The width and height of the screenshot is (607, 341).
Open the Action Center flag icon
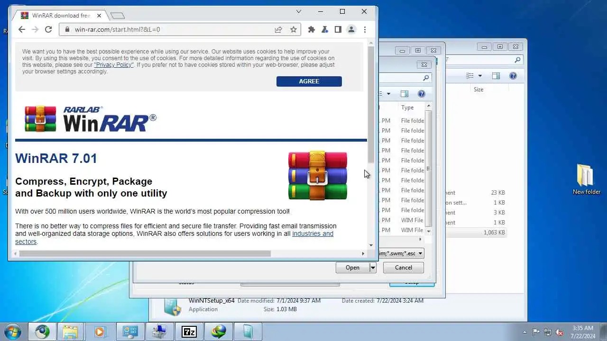click(x=536, y=332)
